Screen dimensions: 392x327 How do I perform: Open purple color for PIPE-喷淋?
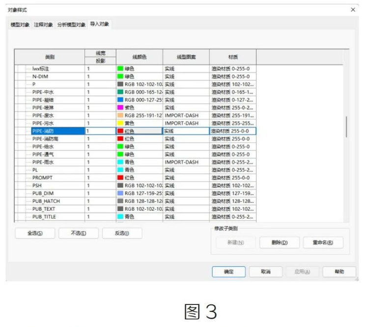point(140,108)
